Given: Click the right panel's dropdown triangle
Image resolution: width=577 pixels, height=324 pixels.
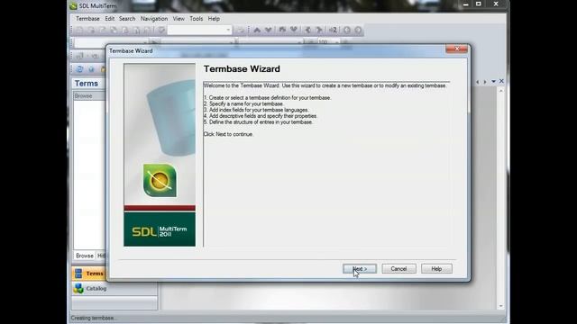Looking at the screenshot, I should tap(493, 81).
